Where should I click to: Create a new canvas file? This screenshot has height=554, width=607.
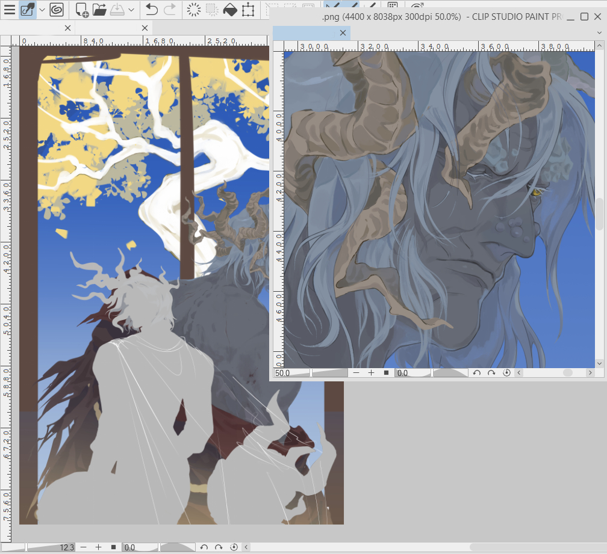[82, 10]
